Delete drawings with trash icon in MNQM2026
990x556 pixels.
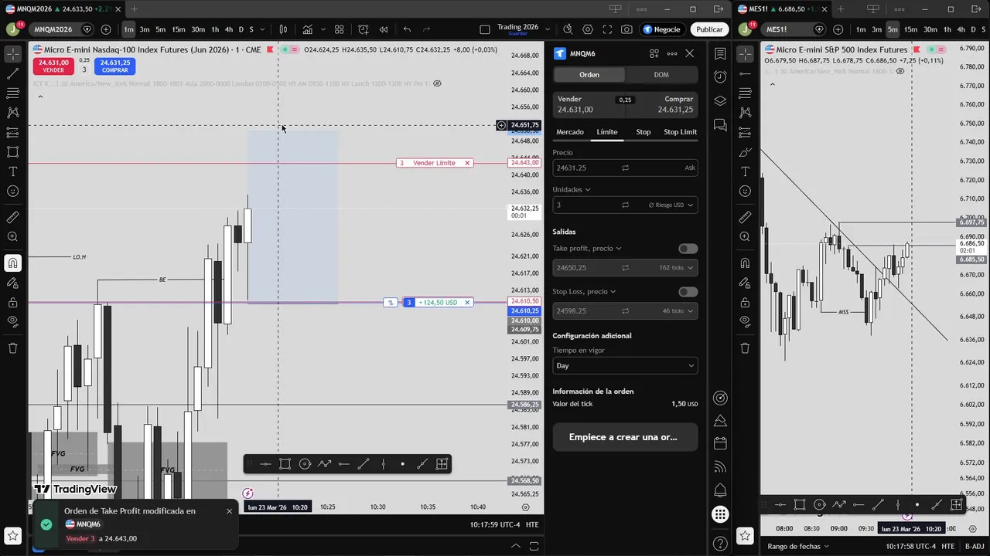[12, 348]
